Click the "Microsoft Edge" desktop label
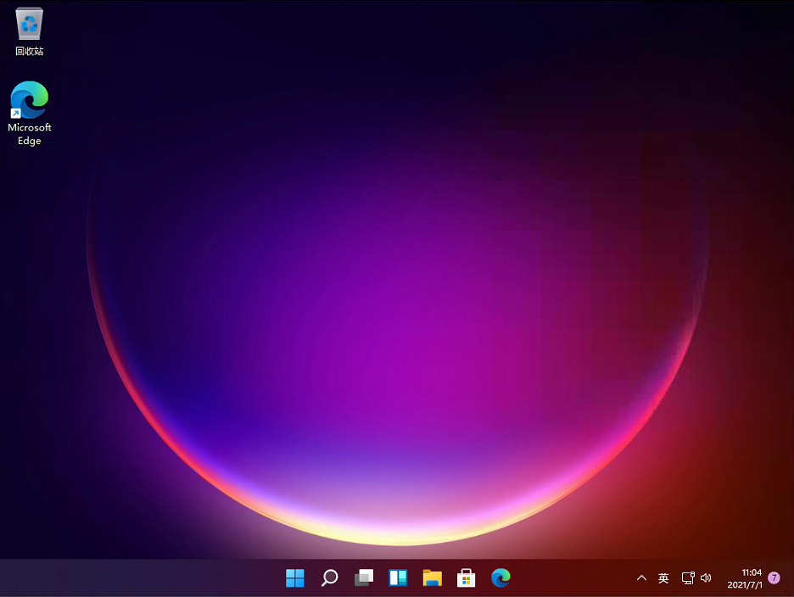 (x=30, y=134)
